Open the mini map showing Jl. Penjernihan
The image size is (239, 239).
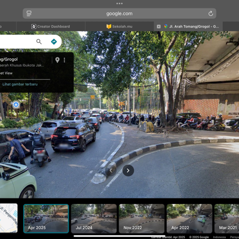pyautogui.click(x=9, y=218)
